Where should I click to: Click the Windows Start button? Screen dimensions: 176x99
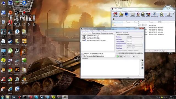coord(2,97)
